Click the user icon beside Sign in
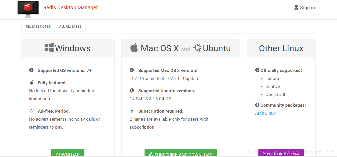The height and width of the screenshot is (157, 337). (x=296, y=7)
